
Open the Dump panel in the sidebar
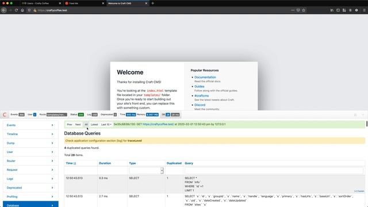coord(30,143)
